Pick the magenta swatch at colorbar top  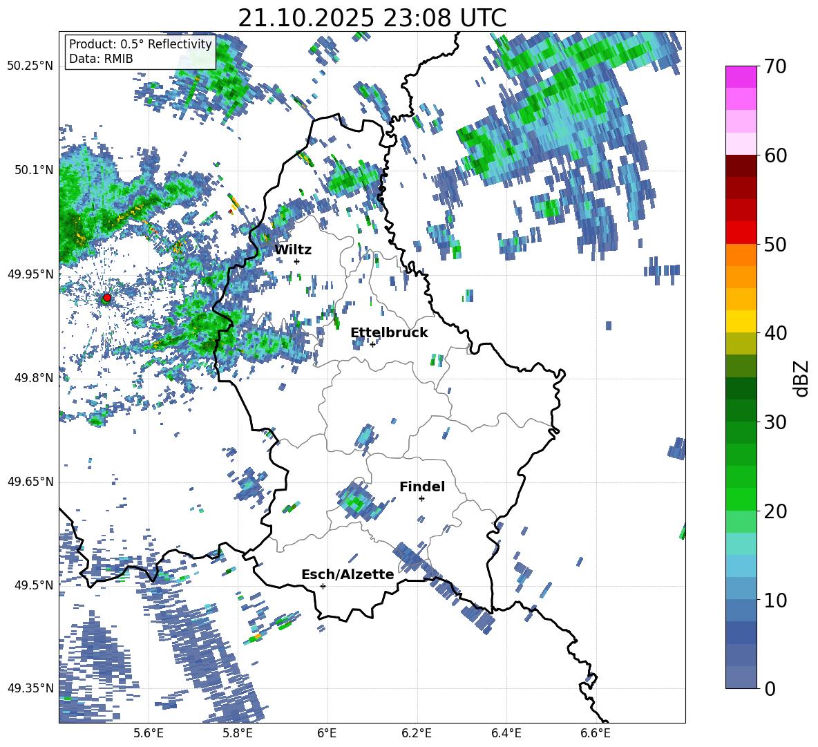741,77
